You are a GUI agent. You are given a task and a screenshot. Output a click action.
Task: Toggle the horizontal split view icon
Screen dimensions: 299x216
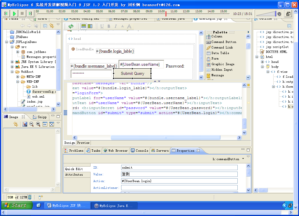click(x=84, y=26)
